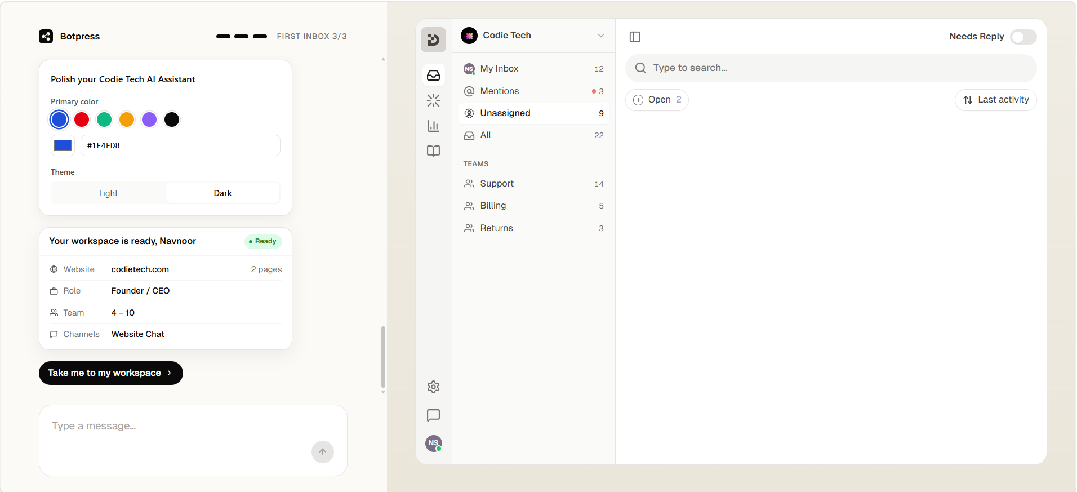Open the Support team inbox
Image resolution: width=1077 pixels, height=492 pixels.
click(533, 184)
